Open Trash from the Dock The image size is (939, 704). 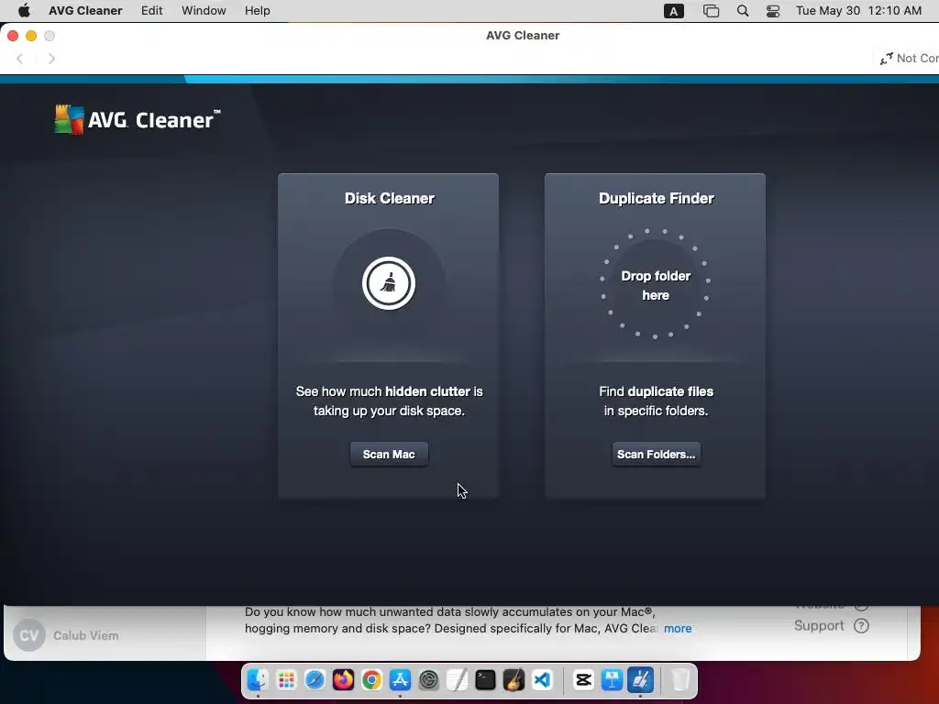click(680, 680)
